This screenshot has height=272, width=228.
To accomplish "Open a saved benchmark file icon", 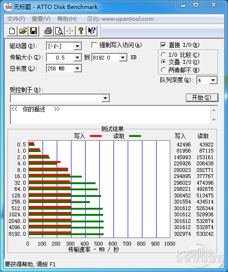I will [x=23, y=31].
